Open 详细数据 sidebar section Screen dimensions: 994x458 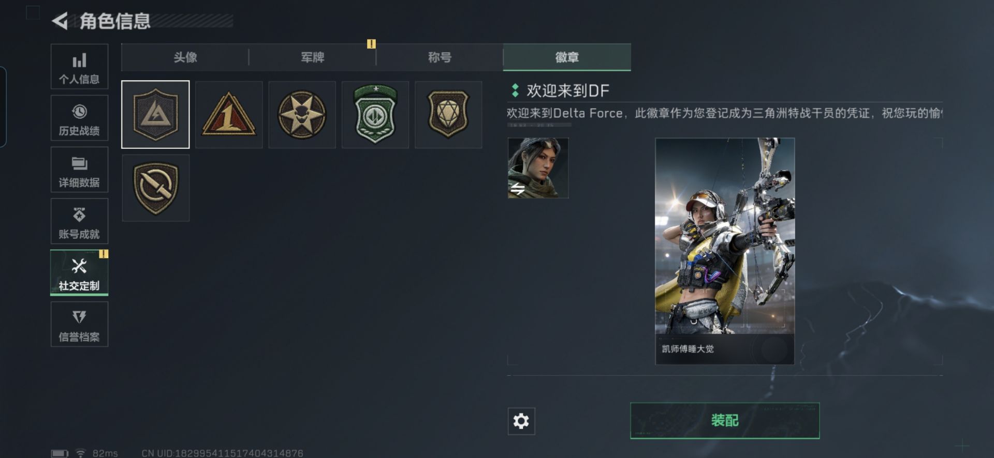click(79, 170)
